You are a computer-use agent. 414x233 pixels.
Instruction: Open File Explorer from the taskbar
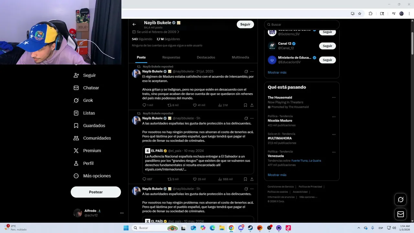[222, 228]
